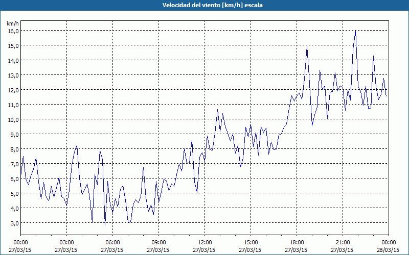This screenshot has height=255, width=409.
Task: Select the 4,0 y-axis label
Action: pyautogui.click(x=14, y=209)
